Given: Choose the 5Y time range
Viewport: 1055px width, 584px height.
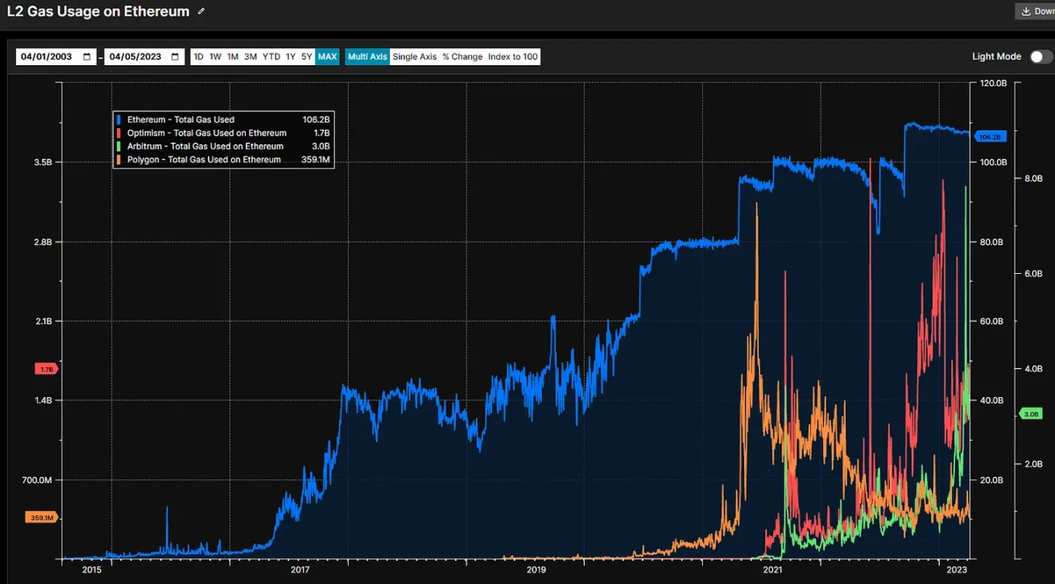Looking at the screenshot, I should pos(307,57).
